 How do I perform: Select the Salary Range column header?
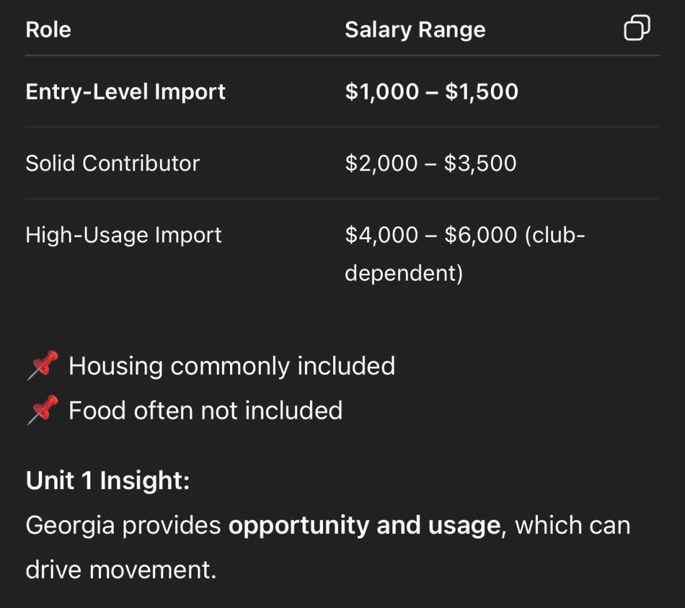click(415, 30)
